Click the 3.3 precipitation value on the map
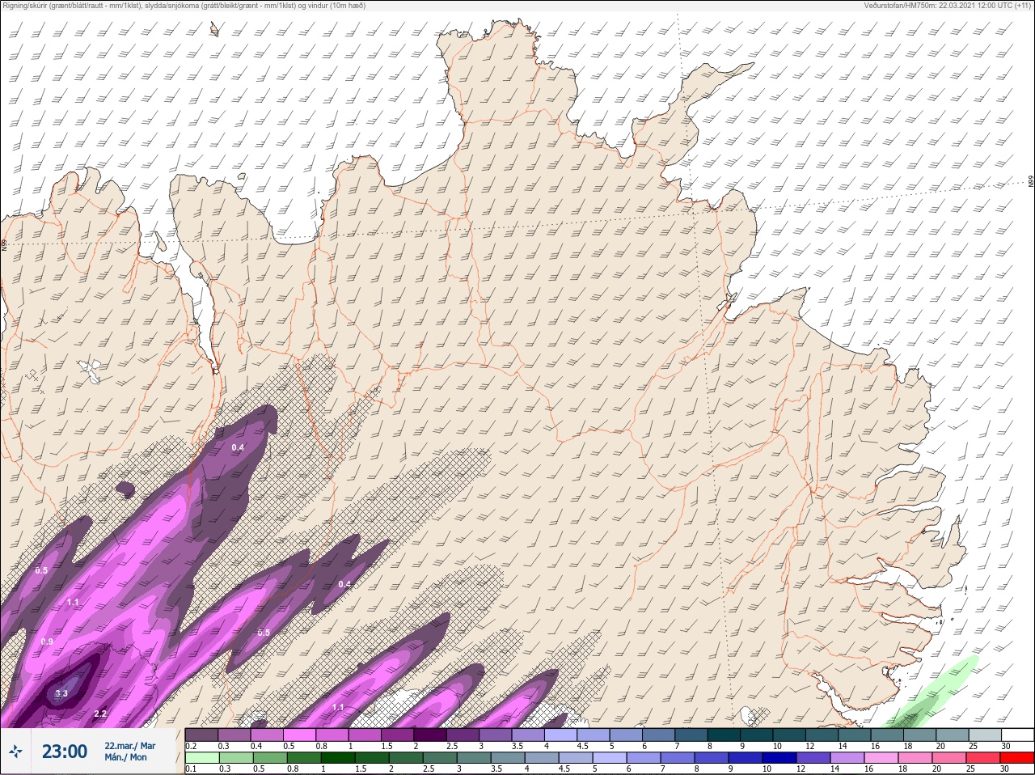Image resolution: width=1035 pixels, height=775 pixels. point(61,694)
